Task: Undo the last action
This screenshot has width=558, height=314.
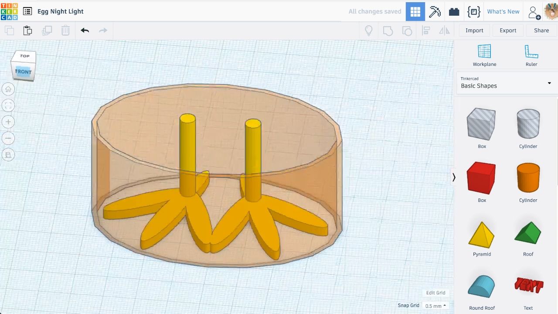Action: click(x=85, y=30)
